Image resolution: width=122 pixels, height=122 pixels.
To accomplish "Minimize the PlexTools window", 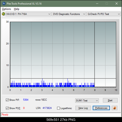I will (97, 4).
